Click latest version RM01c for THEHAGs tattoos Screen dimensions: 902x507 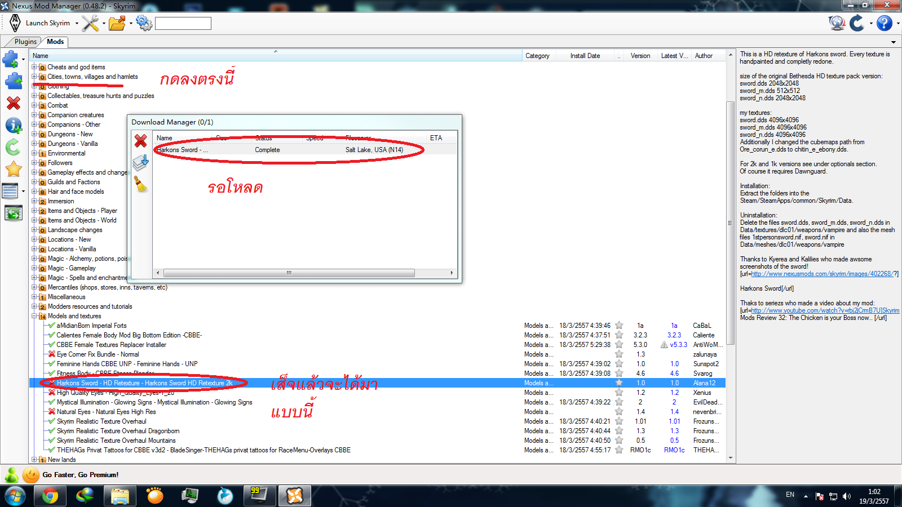674,450
